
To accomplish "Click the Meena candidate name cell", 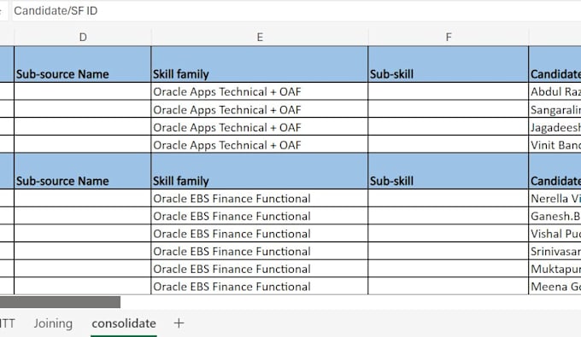I will 555,287.
